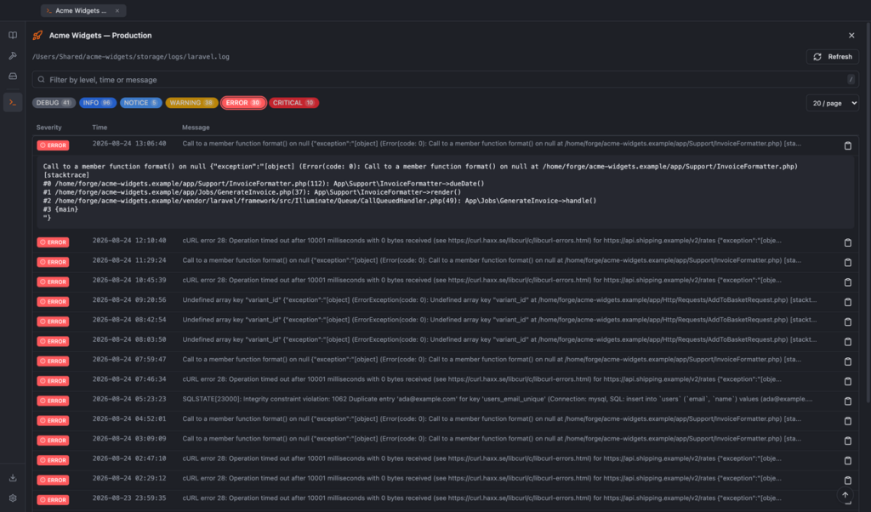Copy the 13:06:40 log entry
This screenshot has height=512, width=871.
point(848,145)
